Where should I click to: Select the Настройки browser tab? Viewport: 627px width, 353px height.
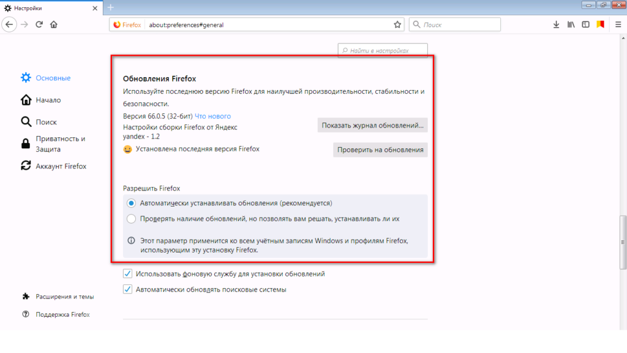coord(51,8)
